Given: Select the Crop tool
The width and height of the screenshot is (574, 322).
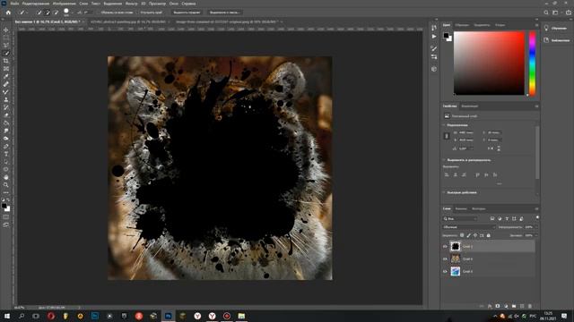Looking at the screenshot, I should 6,61.
